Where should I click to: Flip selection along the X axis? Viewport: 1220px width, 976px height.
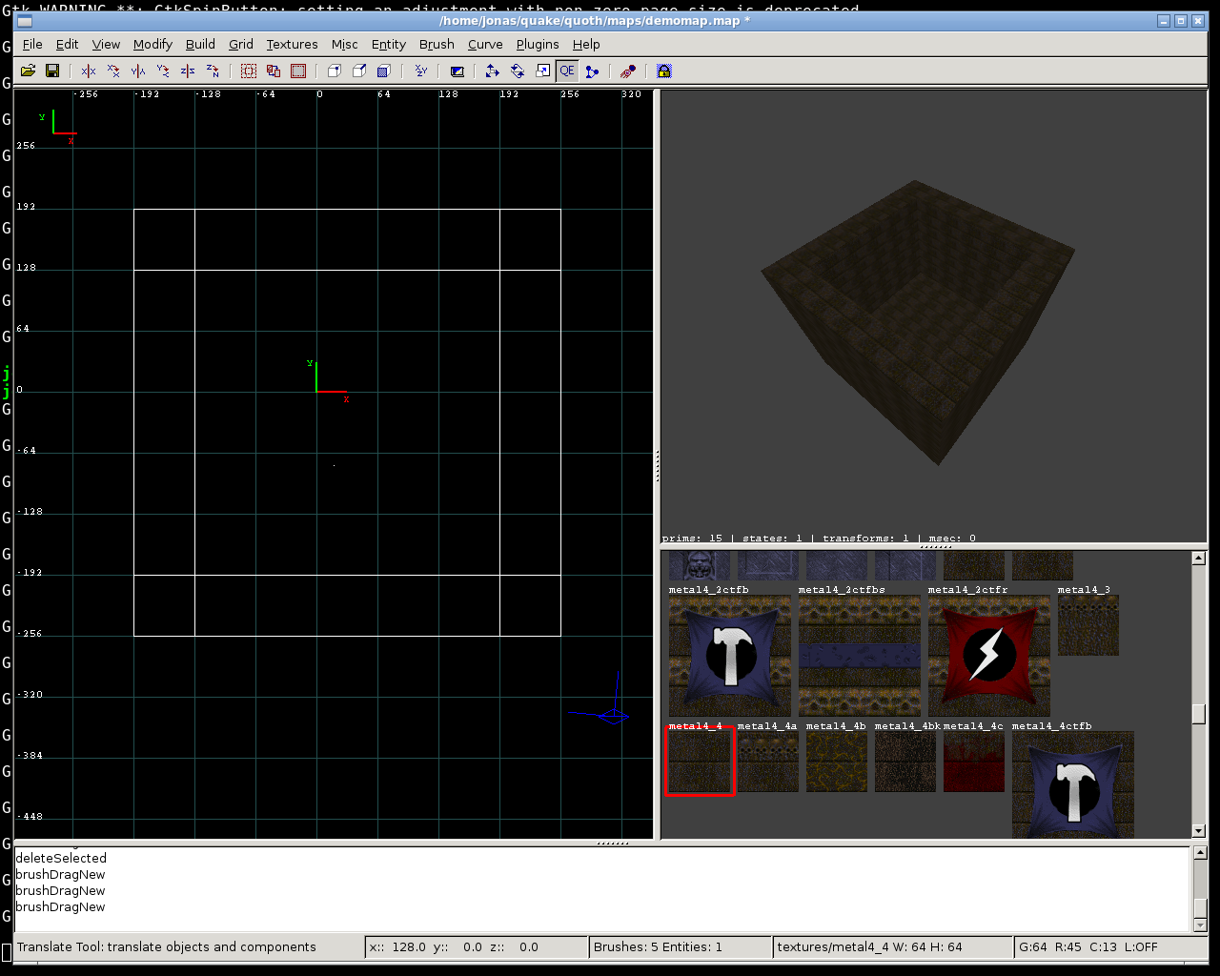point(89,71)
